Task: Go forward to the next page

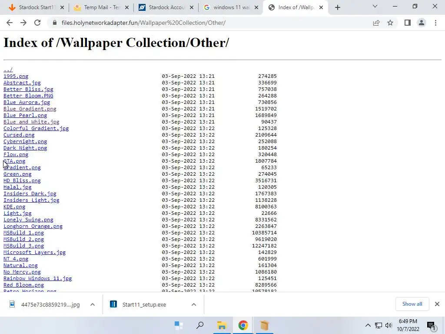Action: pos(23,23)
